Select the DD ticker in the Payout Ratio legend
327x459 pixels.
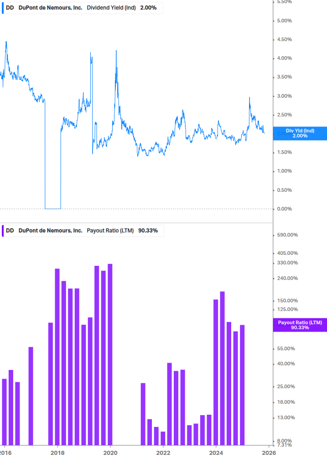(10, 231)
